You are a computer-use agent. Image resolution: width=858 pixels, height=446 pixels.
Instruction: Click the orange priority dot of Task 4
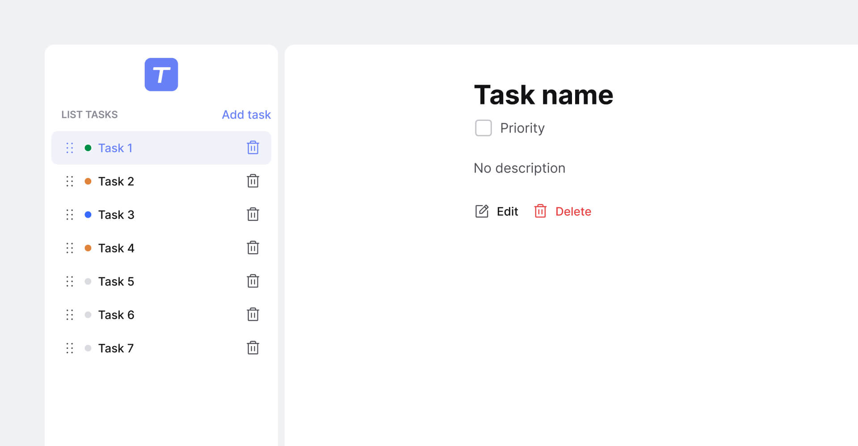coord(88,248)
